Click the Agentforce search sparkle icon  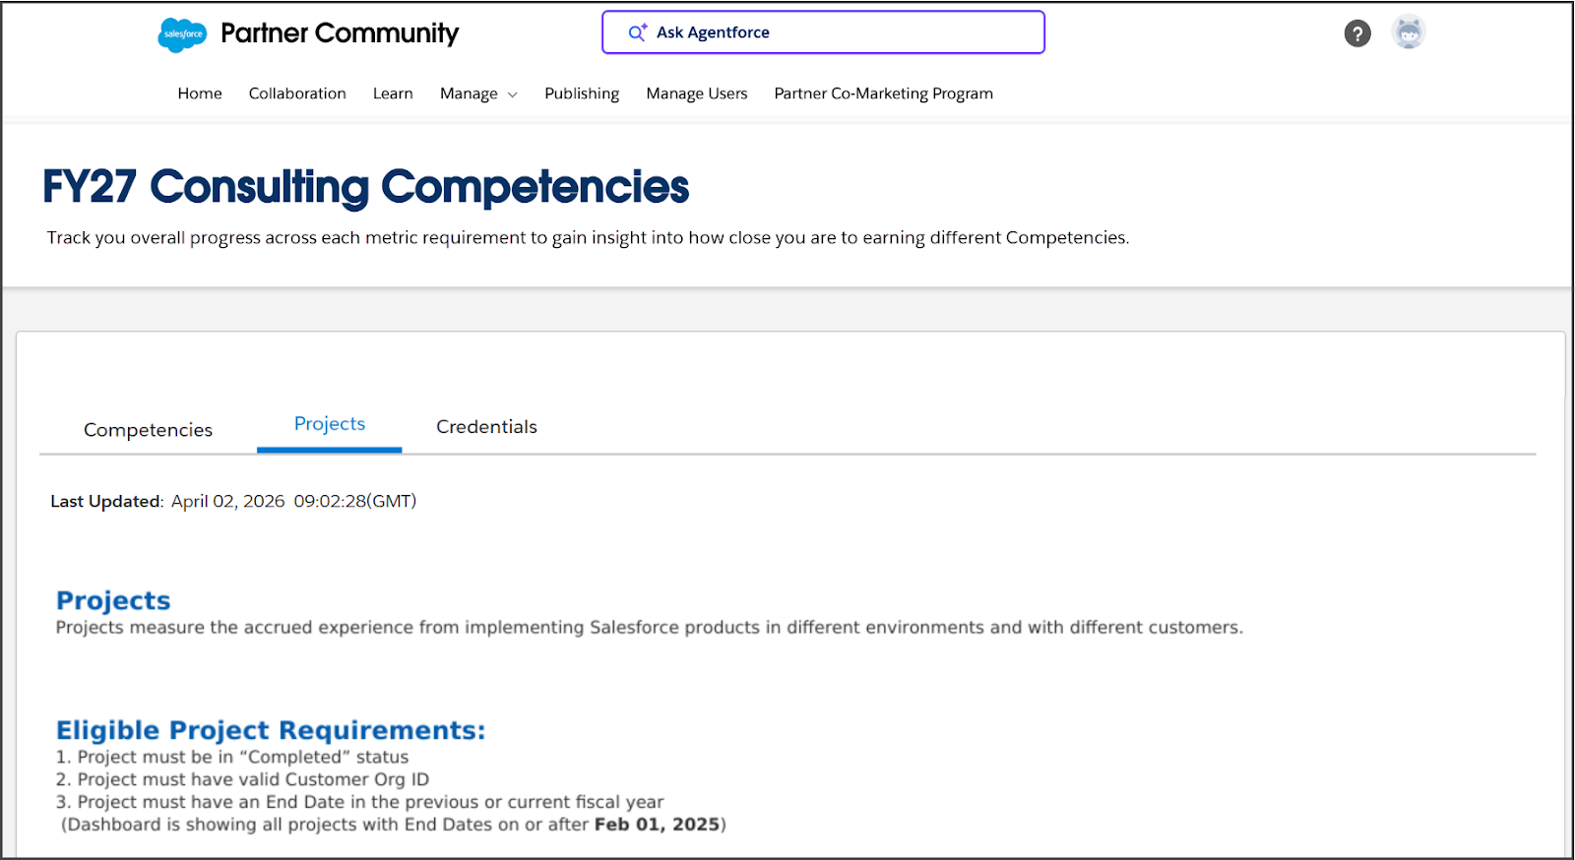(x=638, y=32)
